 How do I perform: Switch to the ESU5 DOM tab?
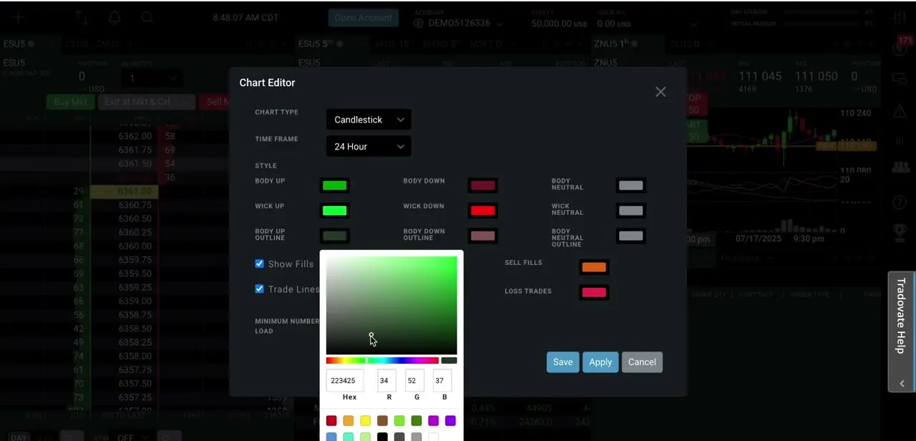click(18, 44)
